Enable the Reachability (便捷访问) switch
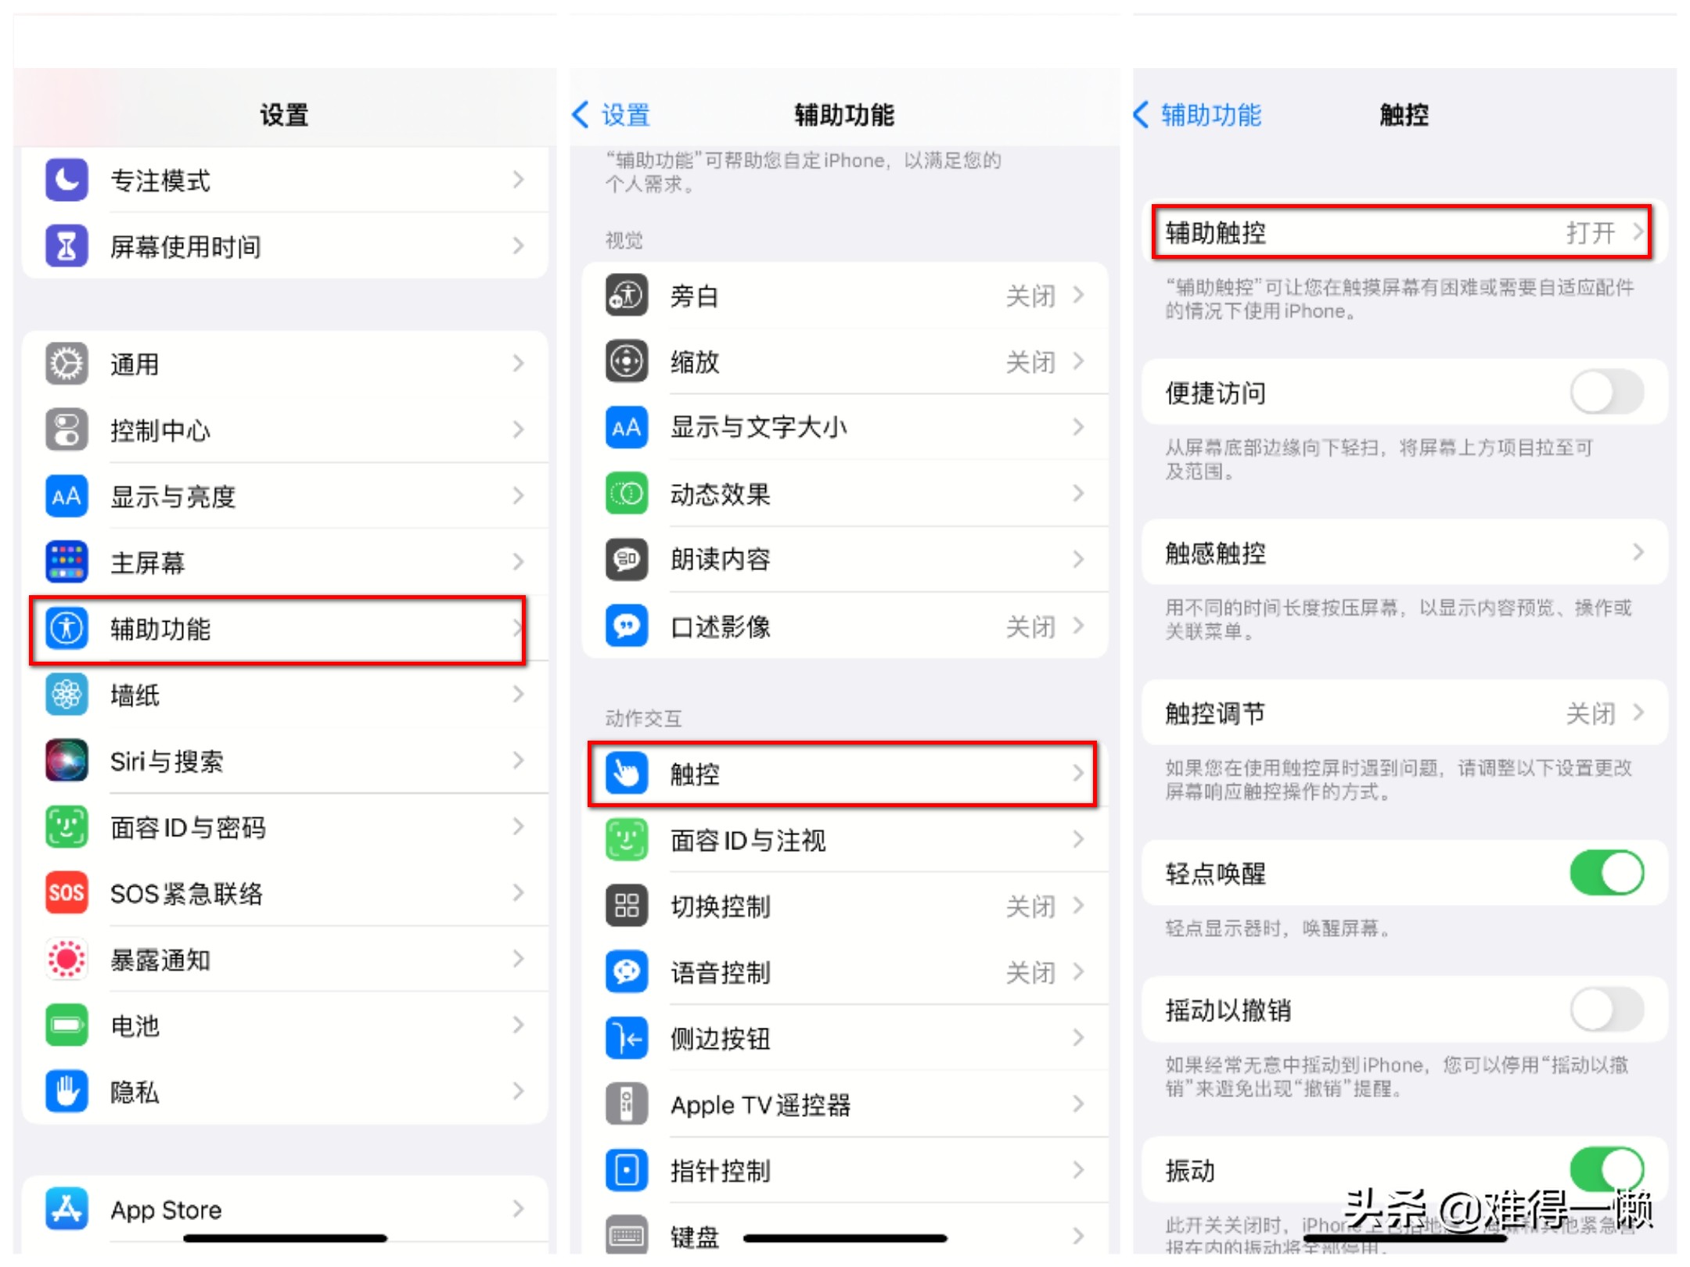 tap(1605, 393)
